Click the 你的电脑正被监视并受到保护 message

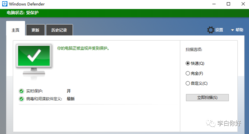pyautogui.click(x=83, y=48)
